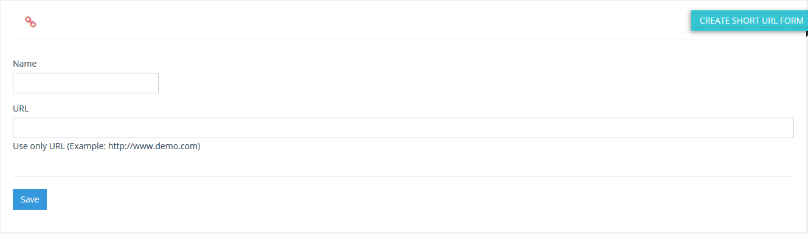Click the divider line above the Save button
Viewport: 808px width, 234px height.
click(403, 176)
